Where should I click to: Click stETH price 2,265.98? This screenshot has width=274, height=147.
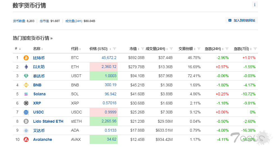coord(109,121)
